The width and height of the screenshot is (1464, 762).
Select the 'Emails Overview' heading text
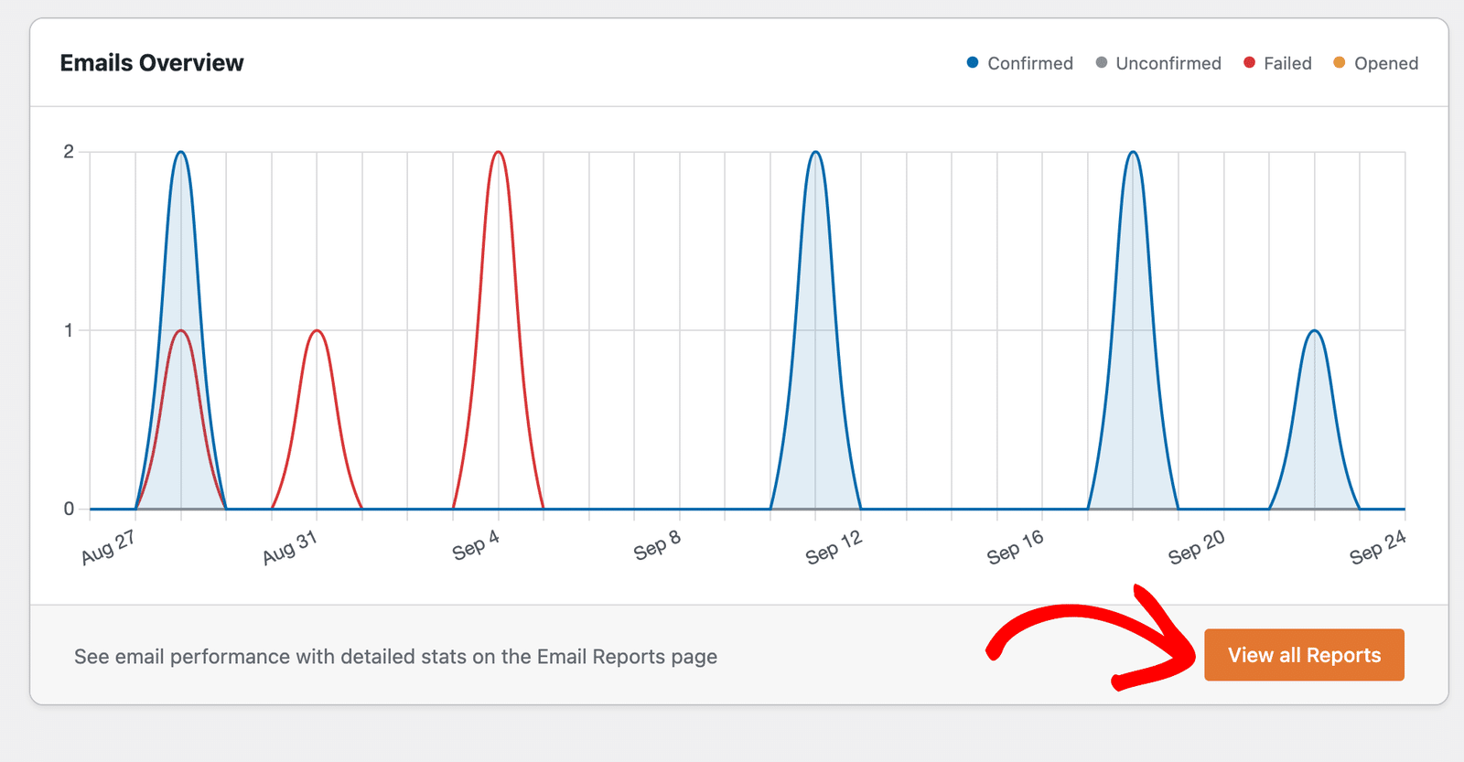pyautogui.click(x=152, y=63)
